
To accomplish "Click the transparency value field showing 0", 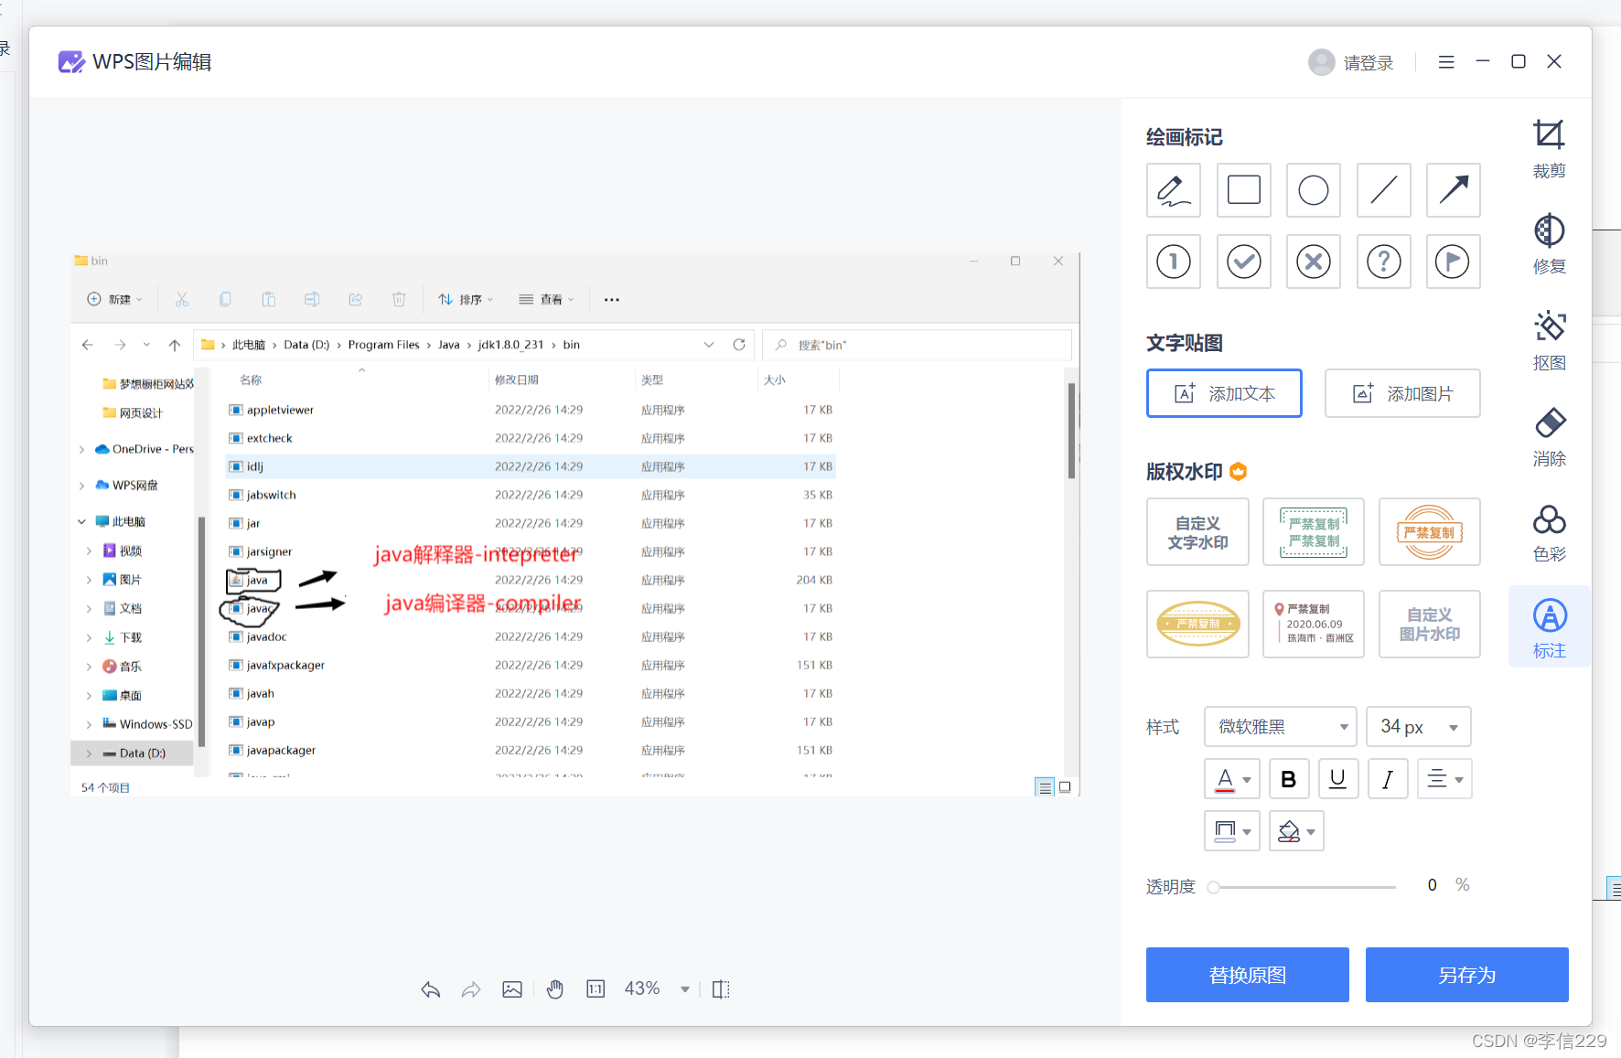I will tap(1432, 885).
